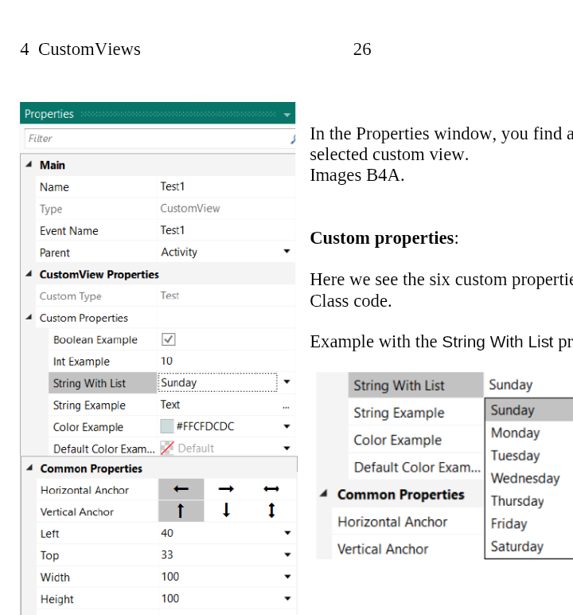The height and width of the screenshot is (615, 573).
Task: Open the String With List dropdown arrow
Action: coord(286,382)
